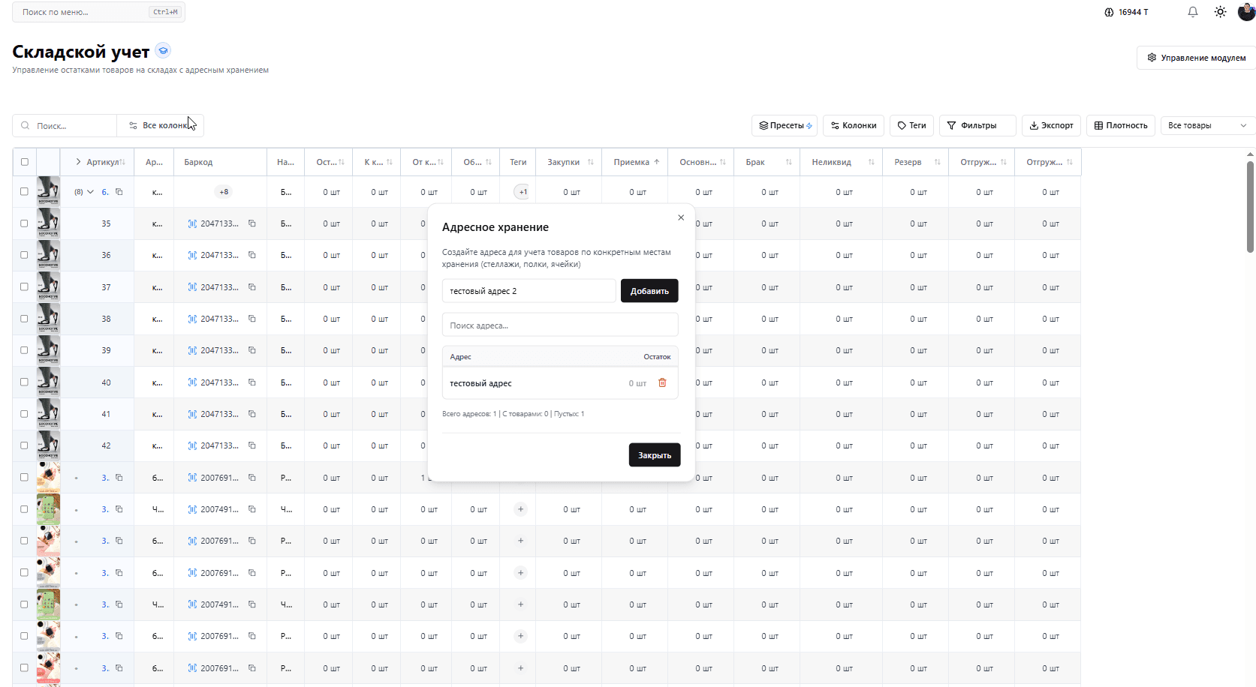The image size is (1256, 687).
Task: Click the Закрыть button in dialog
Action: click(654, 455)
